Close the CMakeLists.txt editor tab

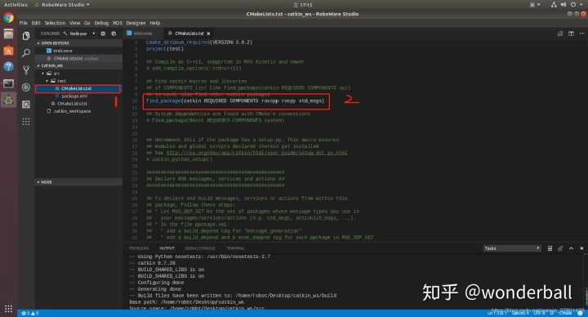[x=208, y=33]
